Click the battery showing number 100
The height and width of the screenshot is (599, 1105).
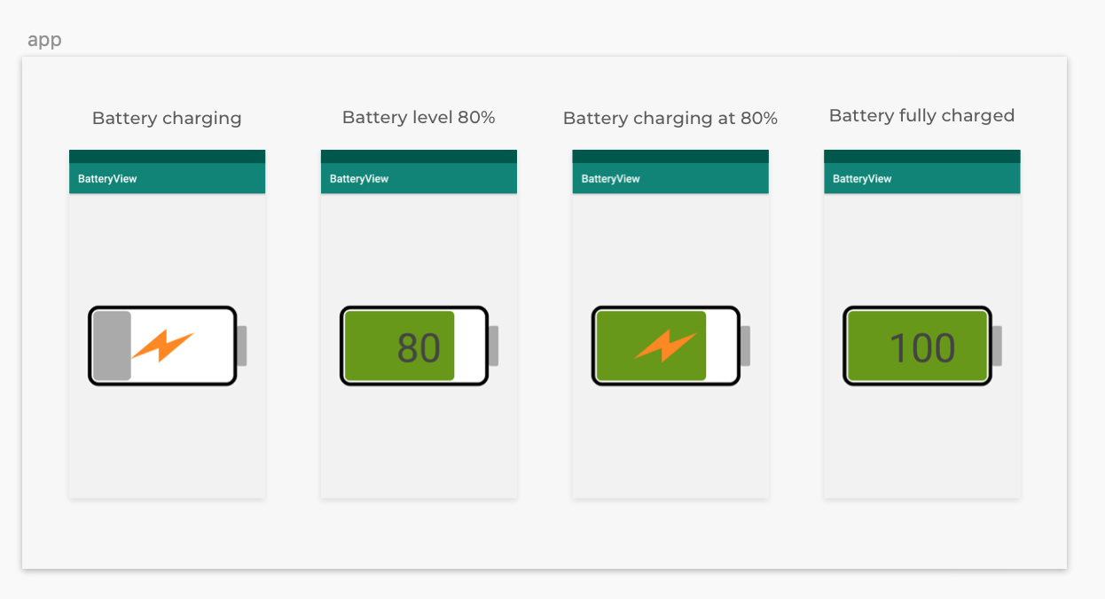click(922, 346)
